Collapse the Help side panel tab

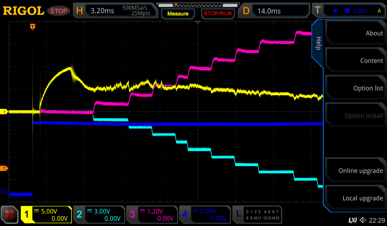coord(318,43)
